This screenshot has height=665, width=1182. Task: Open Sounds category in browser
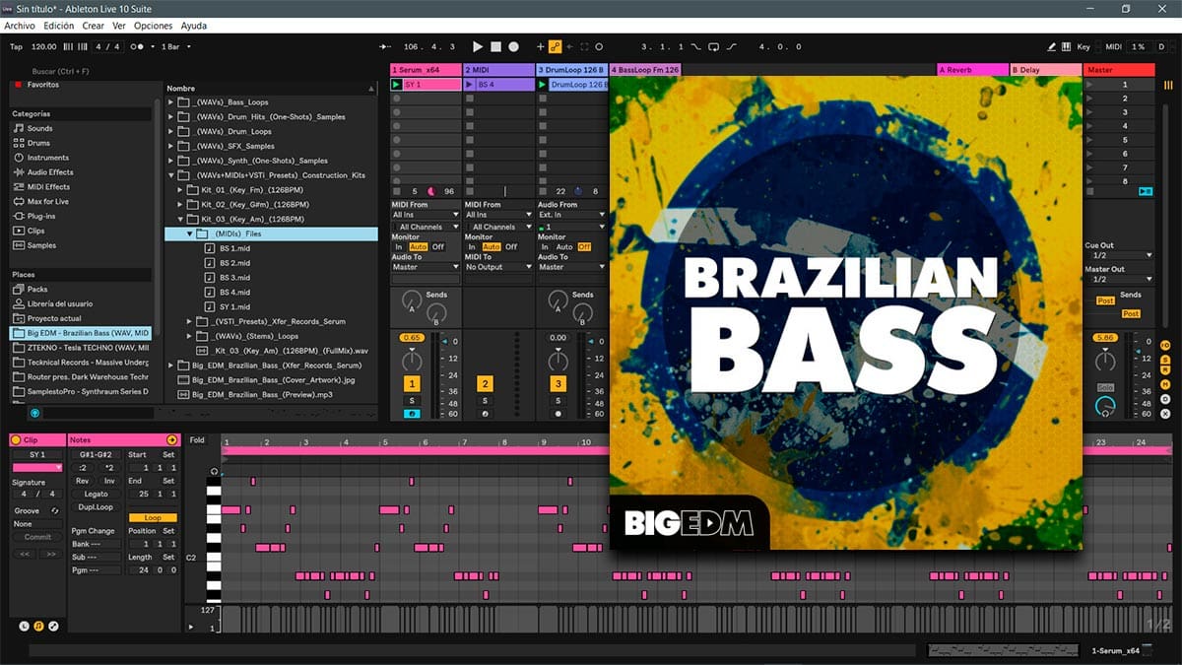tap(40, 128)
